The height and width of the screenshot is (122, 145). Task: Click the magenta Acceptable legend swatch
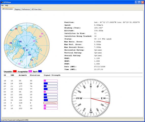point(30,71)
